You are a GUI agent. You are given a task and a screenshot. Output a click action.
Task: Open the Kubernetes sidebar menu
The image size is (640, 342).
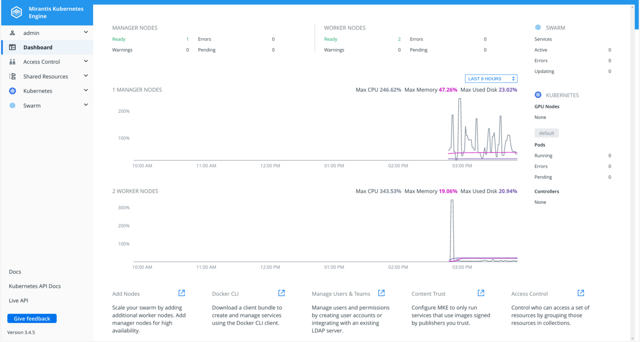(x=47, y=91)
